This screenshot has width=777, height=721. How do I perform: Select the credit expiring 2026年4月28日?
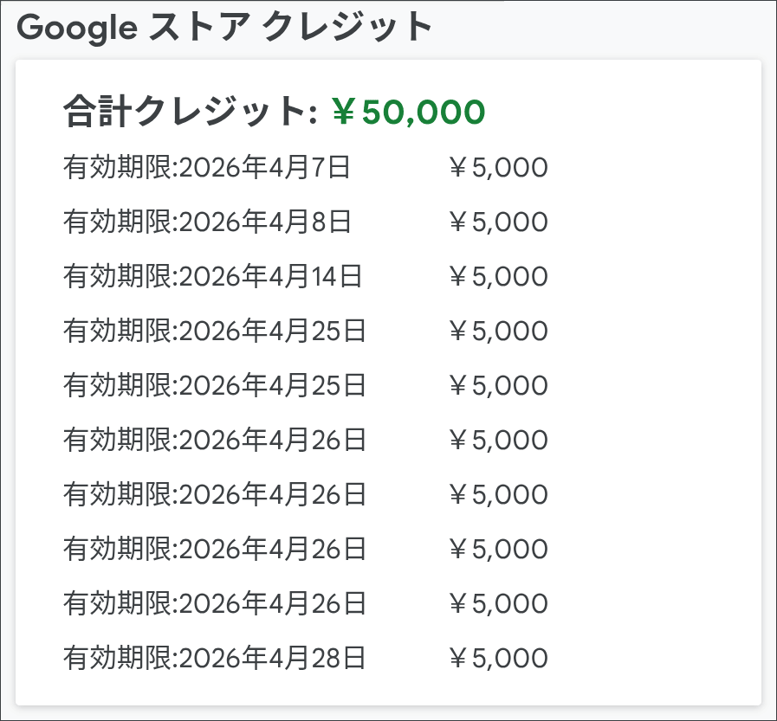[215, 658]
